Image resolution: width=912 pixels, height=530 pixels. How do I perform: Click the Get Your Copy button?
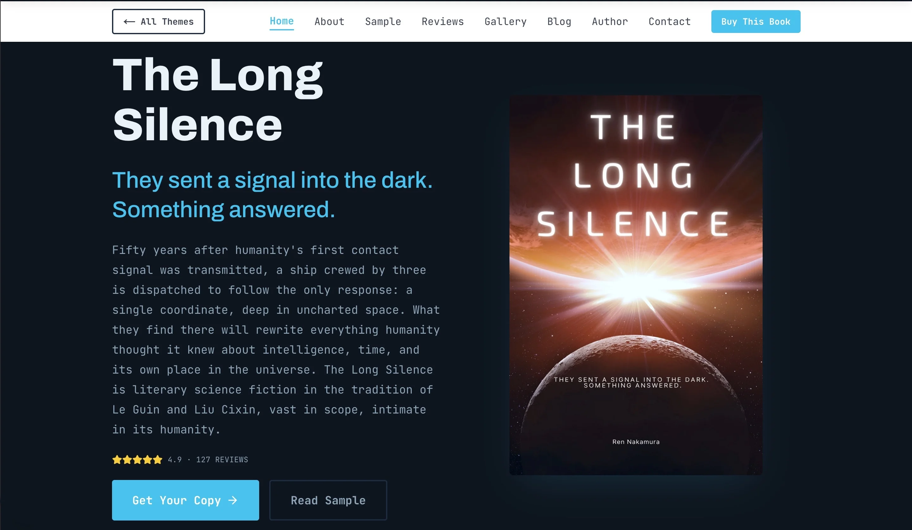(185, 500)
